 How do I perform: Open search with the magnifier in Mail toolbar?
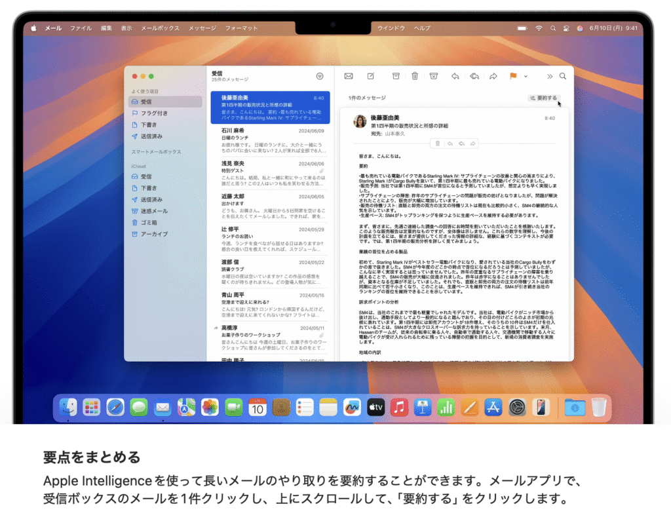pyautogui.click(x=563, y=76)
